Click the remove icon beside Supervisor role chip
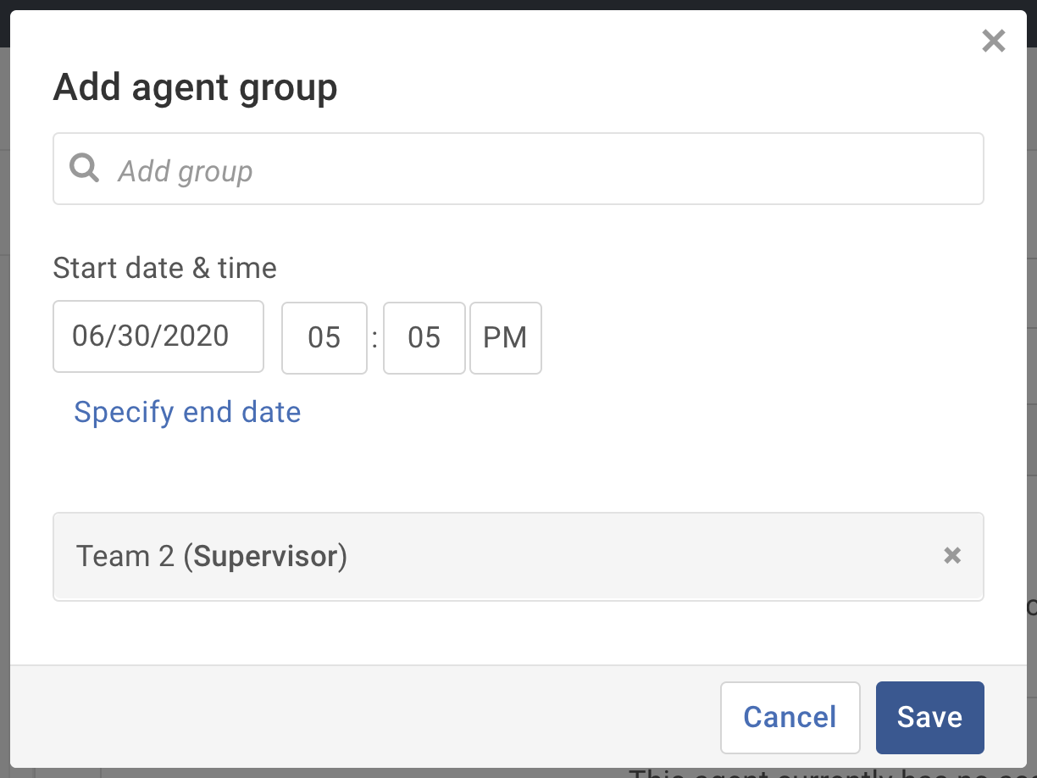 point(952,556)
